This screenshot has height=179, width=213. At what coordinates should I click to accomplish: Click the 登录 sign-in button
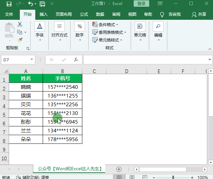[141, 3]
